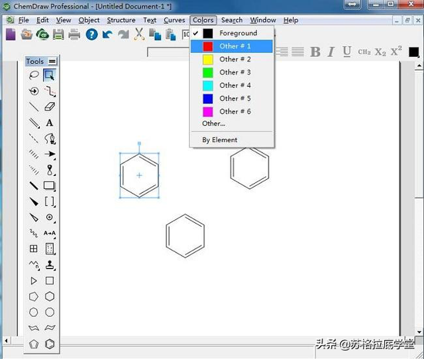
Task: Select the Wavy Bond tool
Action: pos(34,233)
